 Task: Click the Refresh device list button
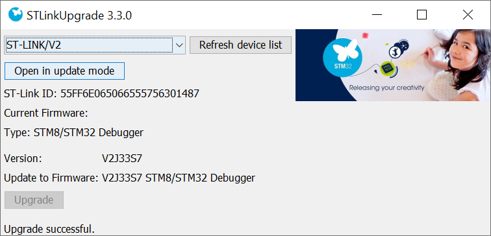(x=240, y=45)
